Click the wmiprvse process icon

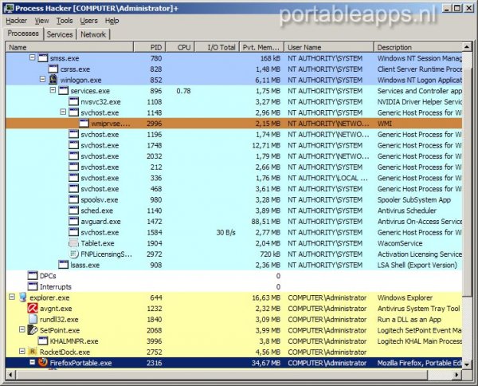coord(84,124)
